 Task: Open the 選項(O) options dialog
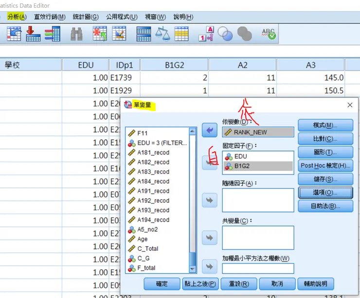325,192
